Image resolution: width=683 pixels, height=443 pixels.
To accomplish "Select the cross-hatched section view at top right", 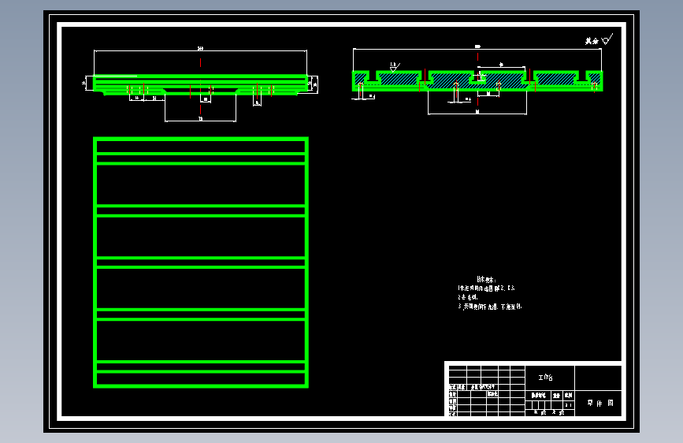I will [477, 81].
